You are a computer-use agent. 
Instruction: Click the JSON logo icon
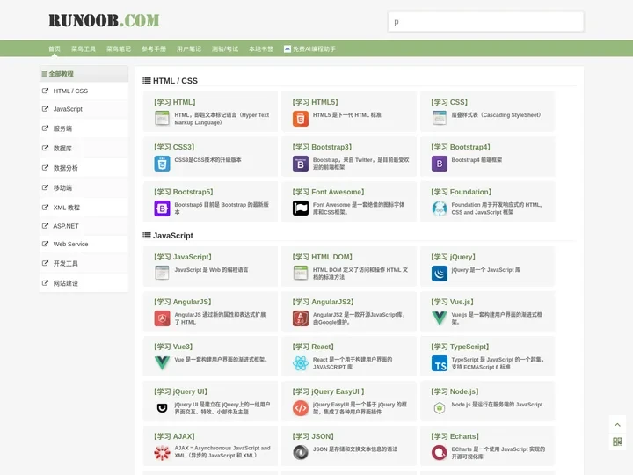[x=301, y=453]
